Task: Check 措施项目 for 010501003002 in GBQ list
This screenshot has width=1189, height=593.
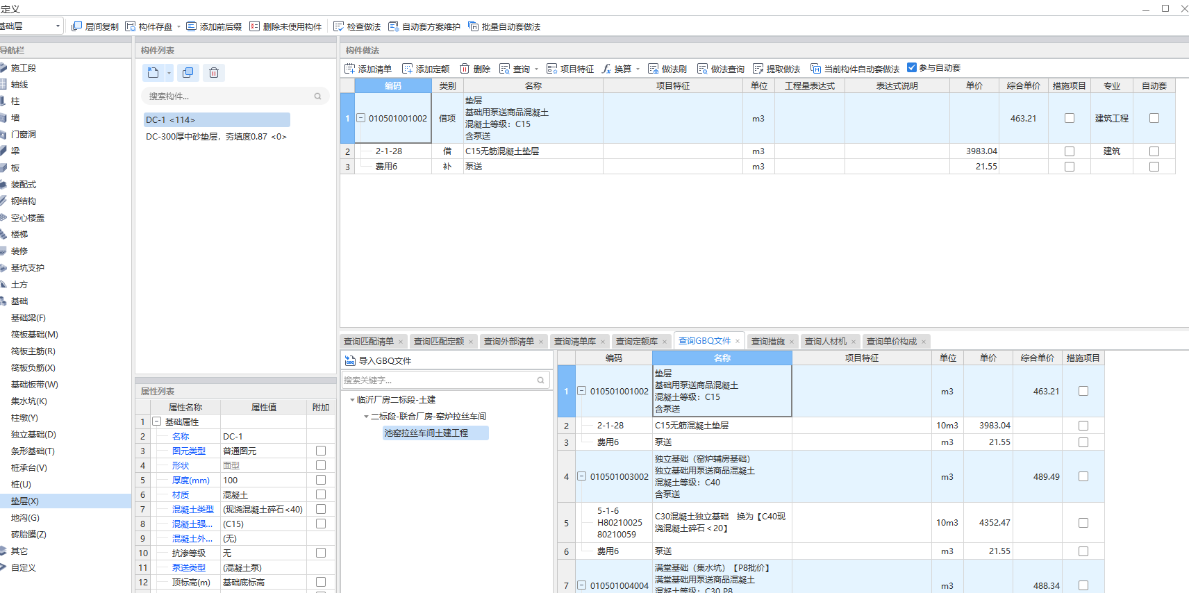Action: tap(1083, 476)
